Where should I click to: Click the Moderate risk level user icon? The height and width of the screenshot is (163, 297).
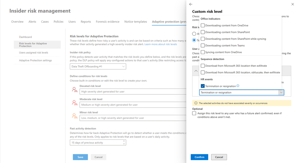(x=75, y=103)
